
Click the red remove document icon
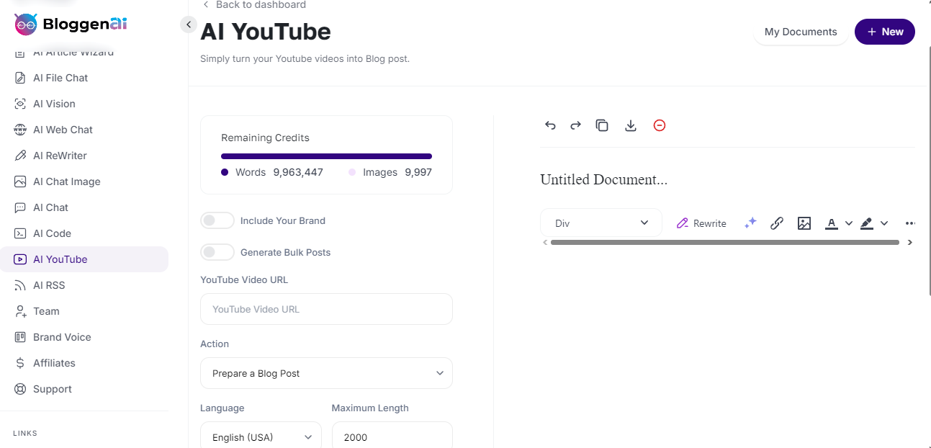pyautogui.click(x=660, y=125)
